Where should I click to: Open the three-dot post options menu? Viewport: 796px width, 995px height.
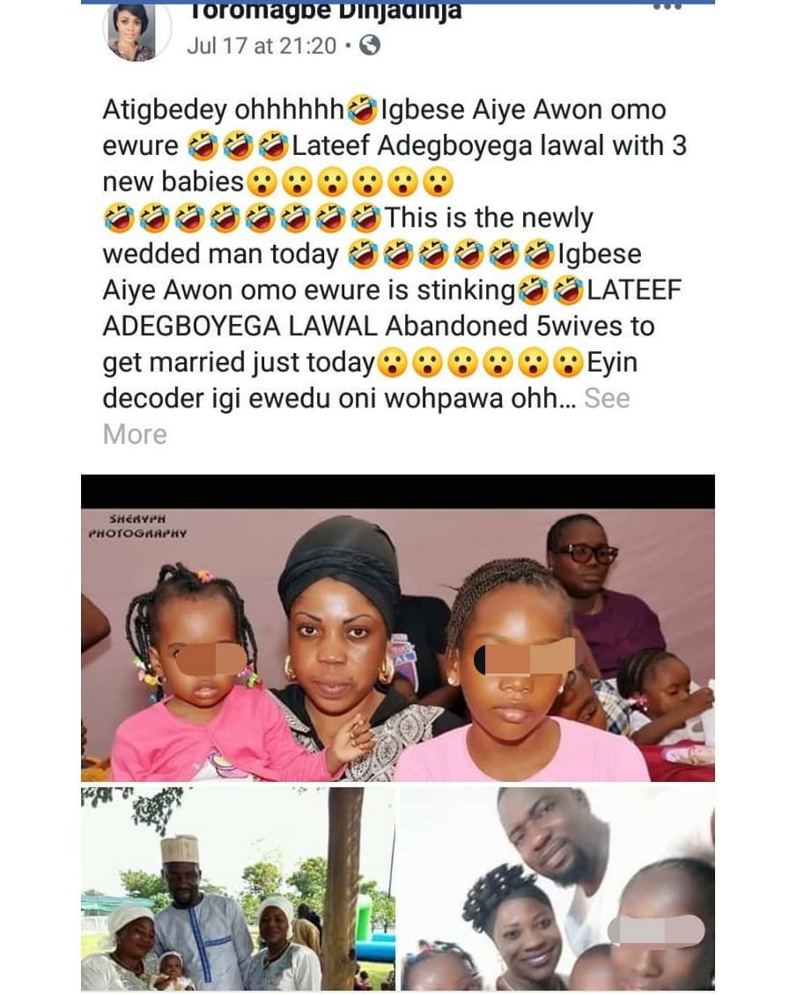pos(667,6)
